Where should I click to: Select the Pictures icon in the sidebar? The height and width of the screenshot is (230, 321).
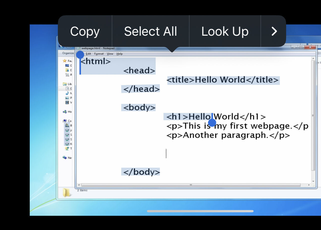point(67,98)
